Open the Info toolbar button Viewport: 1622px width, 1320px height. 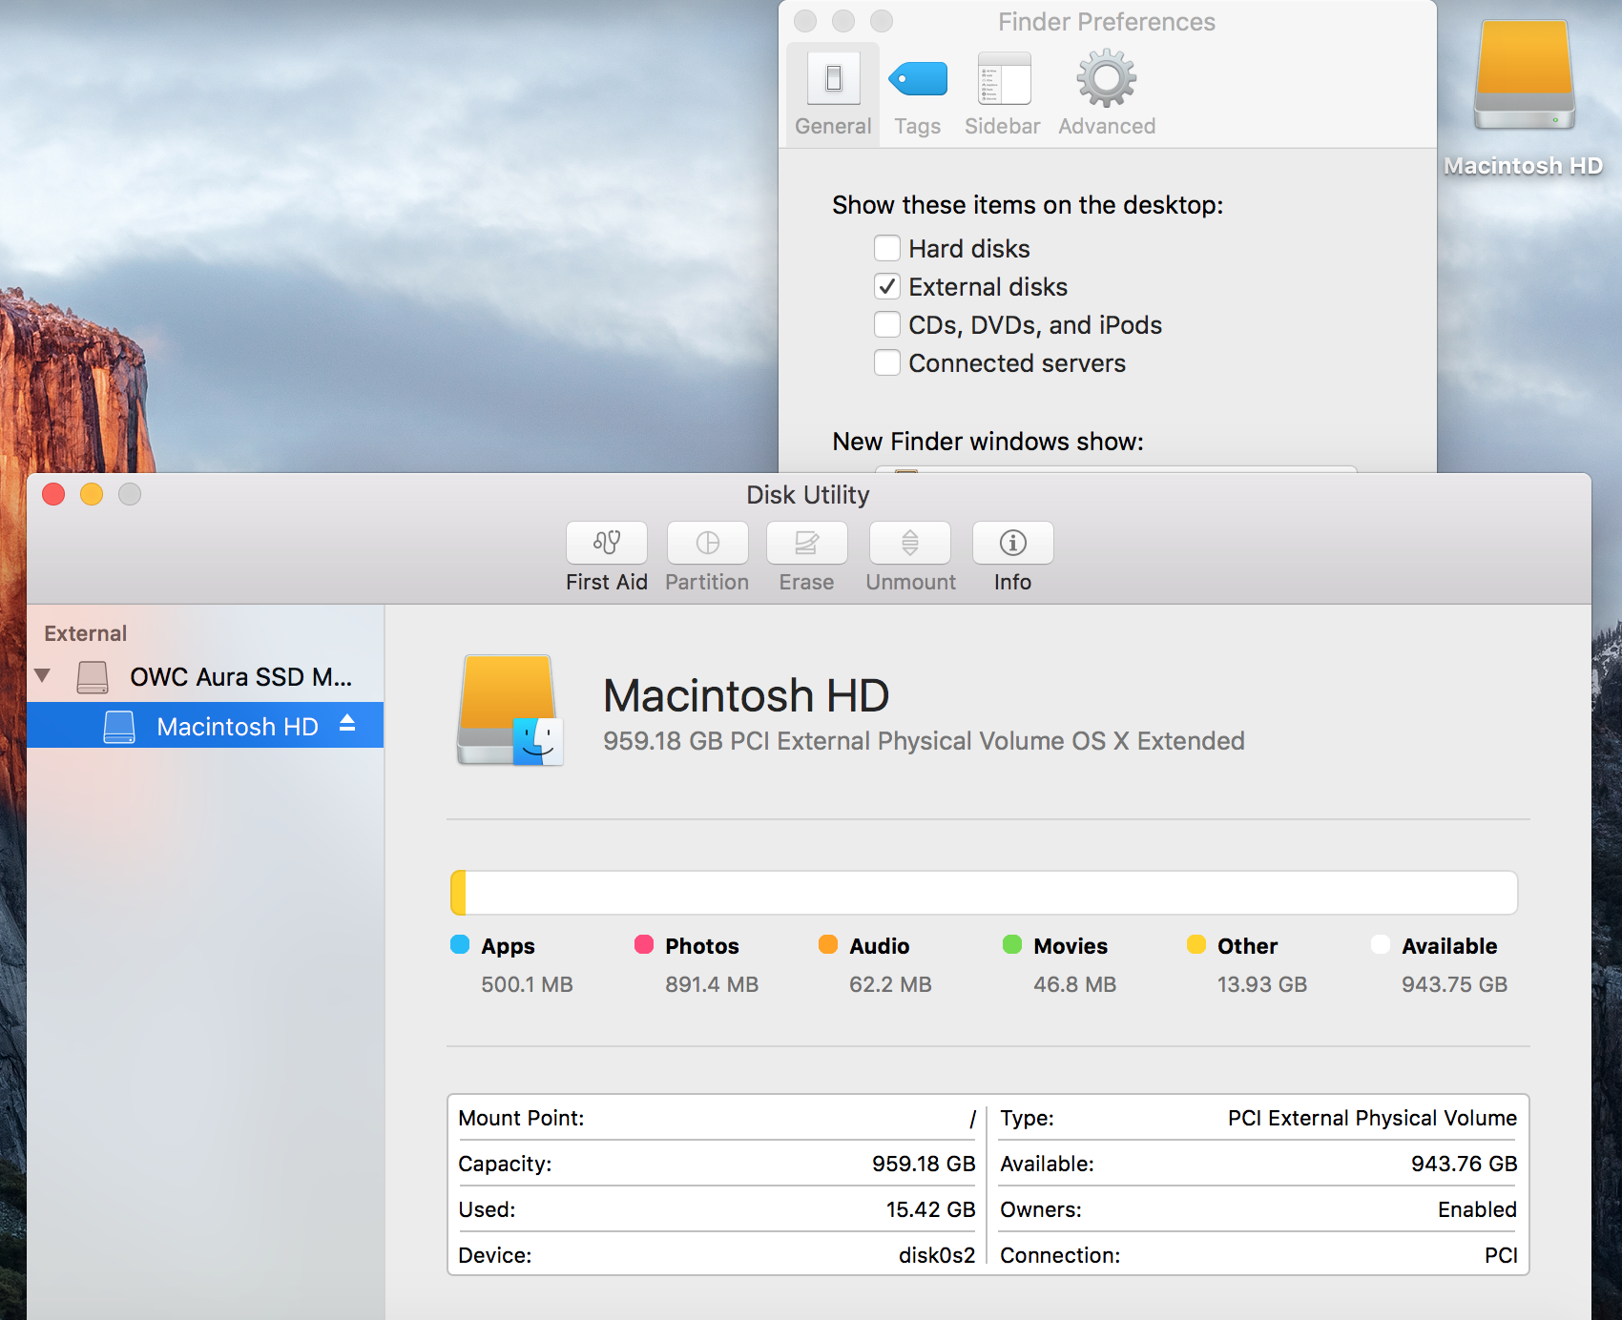pos(1012,543)
